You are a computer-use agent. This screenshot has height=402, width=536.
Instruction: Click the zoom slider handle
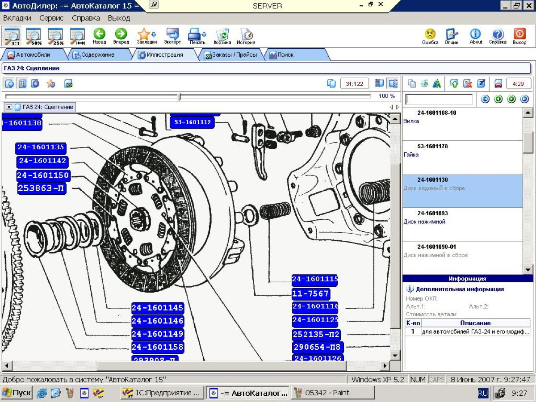180,96
